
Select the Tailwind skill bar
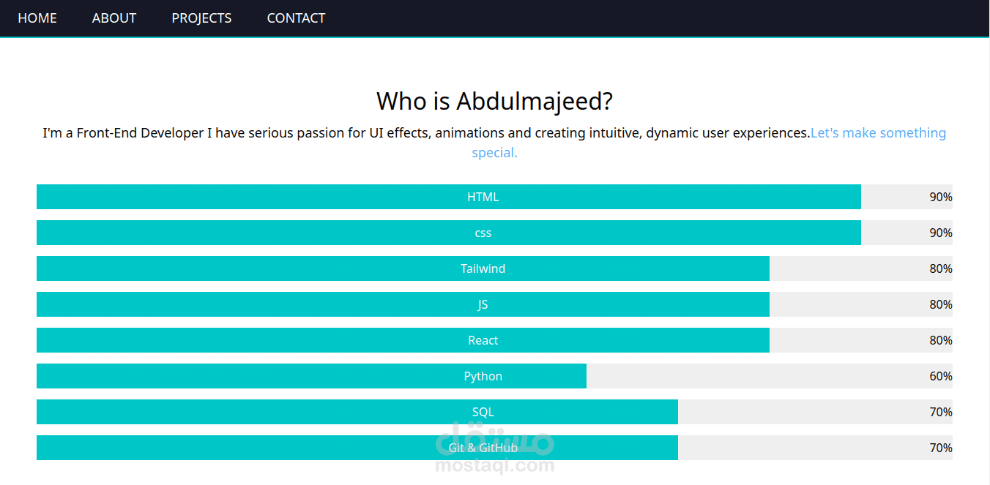403,268
